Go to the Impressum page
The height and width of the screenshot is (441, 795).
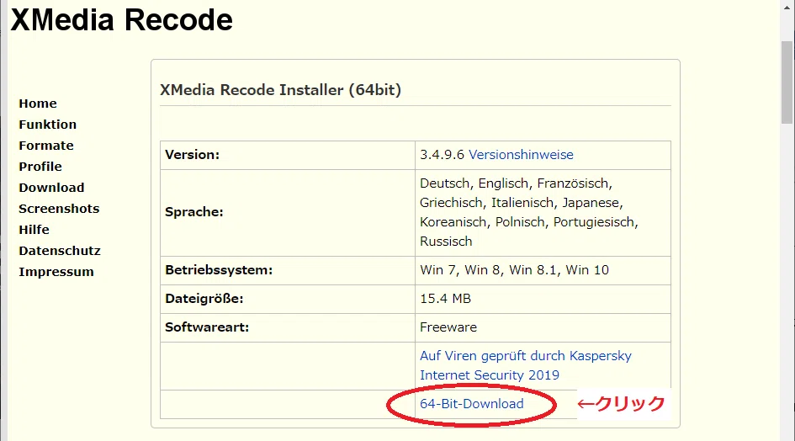[56, 272]
